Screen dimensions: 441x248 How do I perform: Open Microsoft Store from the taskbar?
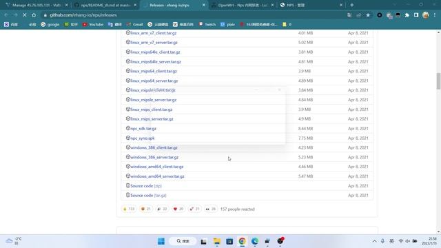pos(229,241)
